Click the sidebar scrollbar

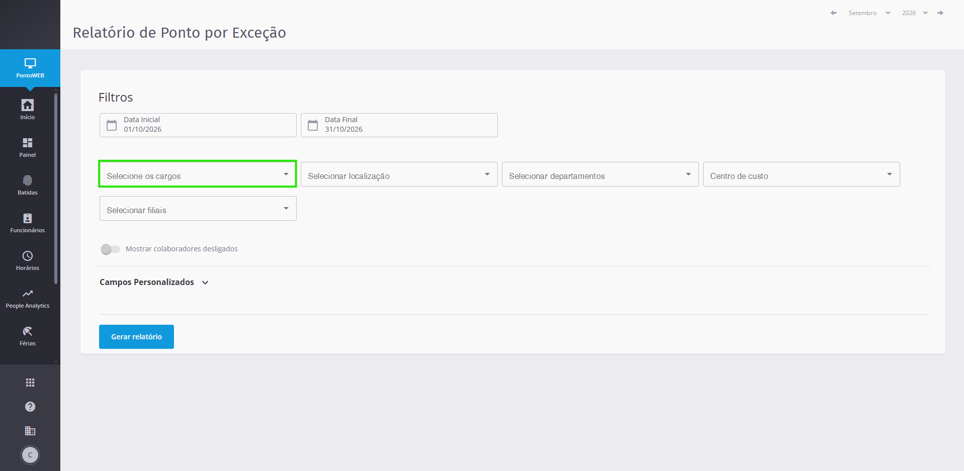56,189
